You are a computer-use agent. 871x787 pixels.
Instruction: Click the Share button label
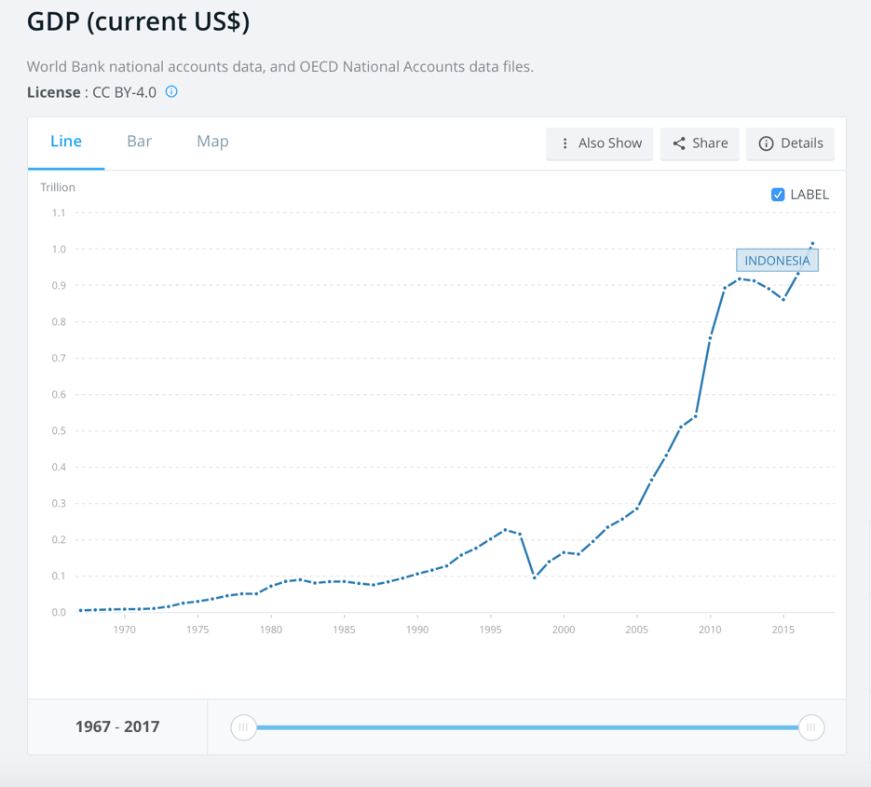(710, 143)
